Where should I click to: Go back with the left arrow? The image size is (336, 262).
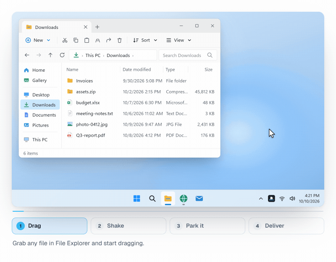(x=27, y=55)
